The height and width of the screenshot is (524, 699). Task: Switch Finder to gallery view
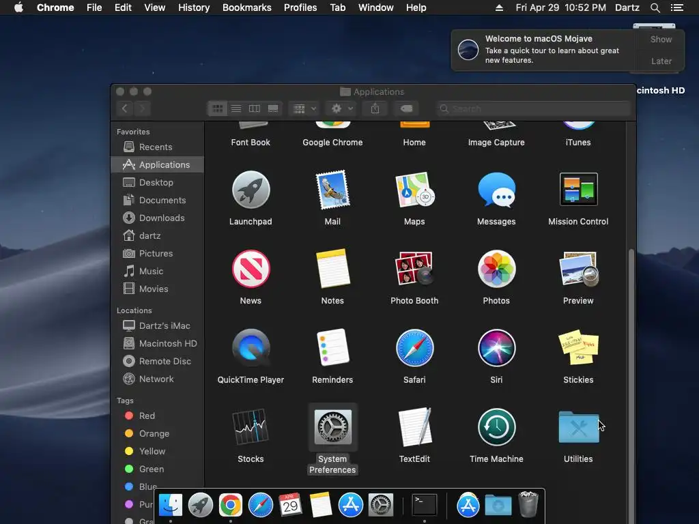(273, 108)
